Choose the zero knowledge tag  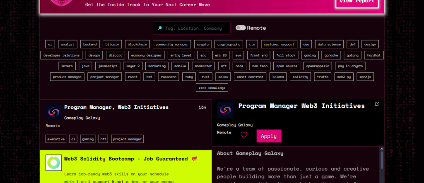(x=212, y=88)
